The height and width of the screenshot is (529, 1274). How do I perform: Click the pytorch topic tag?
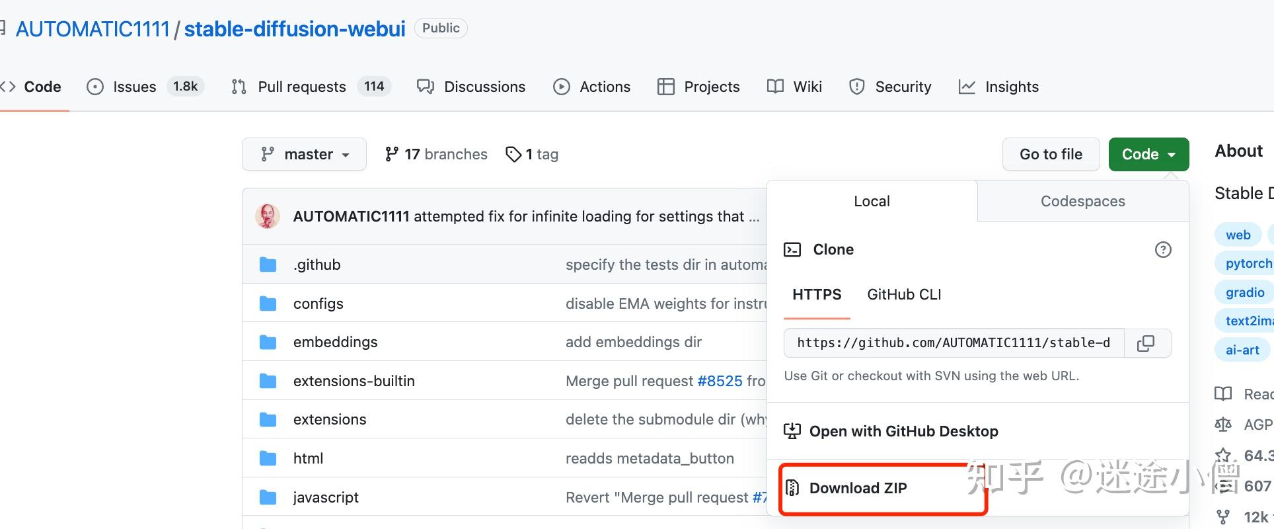click(x=1248, y=263)
